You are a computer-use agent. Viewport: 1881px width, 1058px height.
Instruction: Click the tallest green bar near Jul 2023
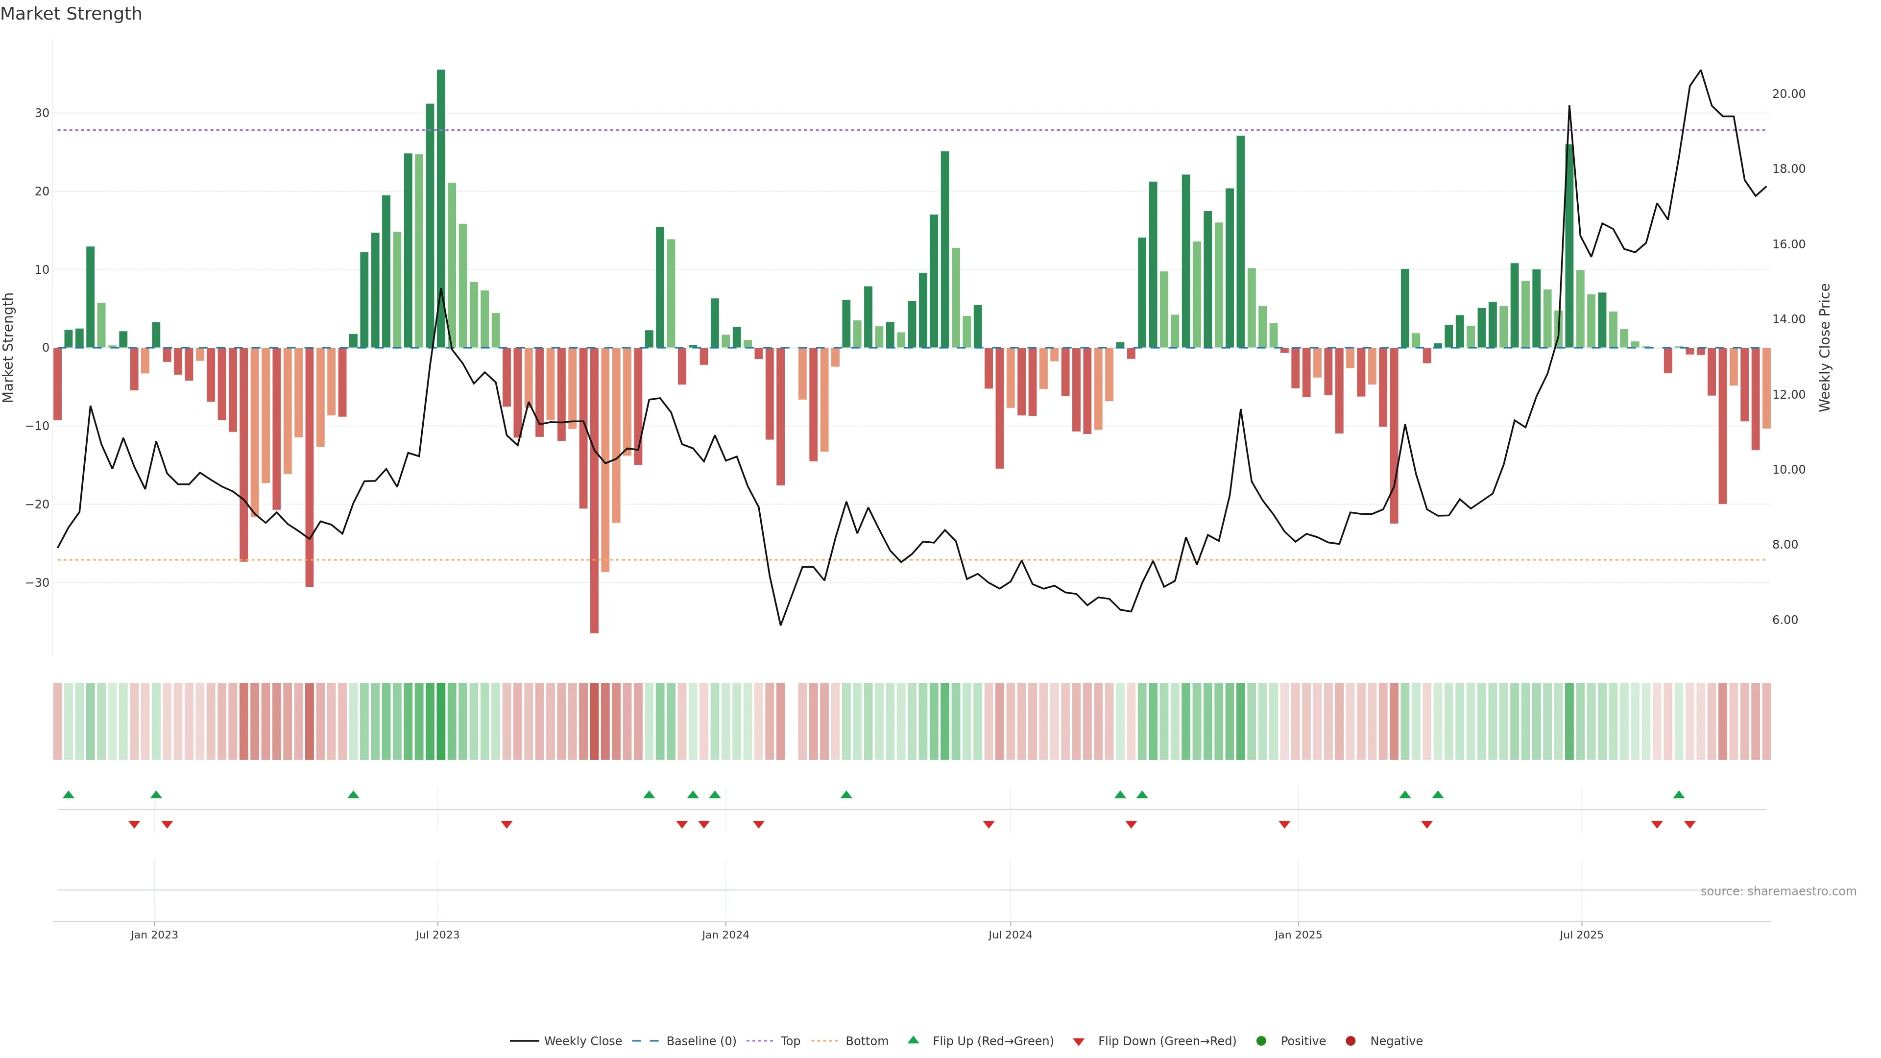pos(441,208)
